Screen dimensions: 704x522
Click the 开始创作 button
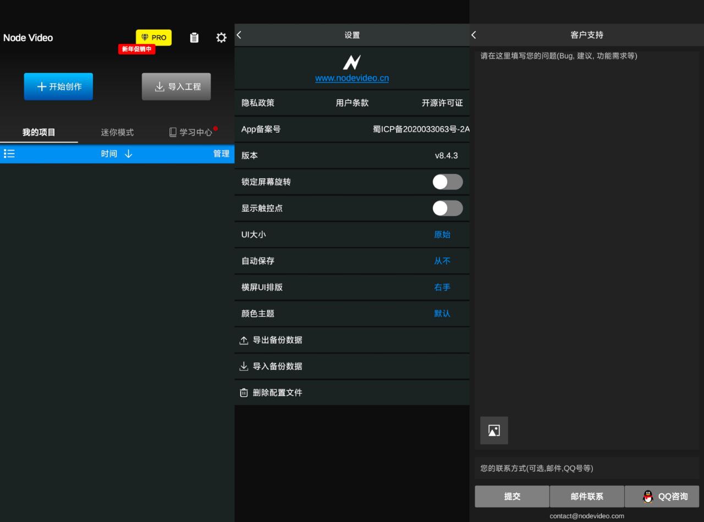58,86
